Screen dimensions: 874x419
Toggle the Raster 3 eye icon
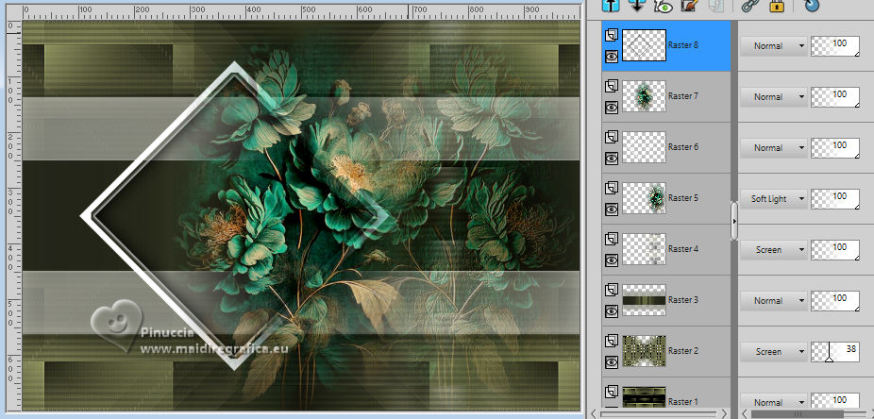click(x=612, y=310)
